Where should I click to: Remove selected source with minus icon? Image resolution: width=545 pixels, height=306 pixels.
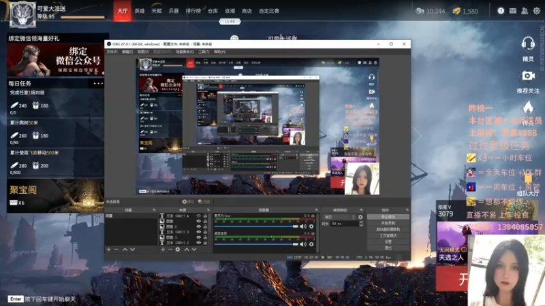pos(170,250)
